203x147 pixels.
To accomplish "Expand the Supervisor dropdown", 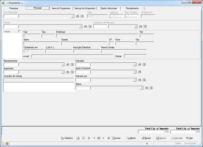I will pyautogui.click(x=63, y=72).
